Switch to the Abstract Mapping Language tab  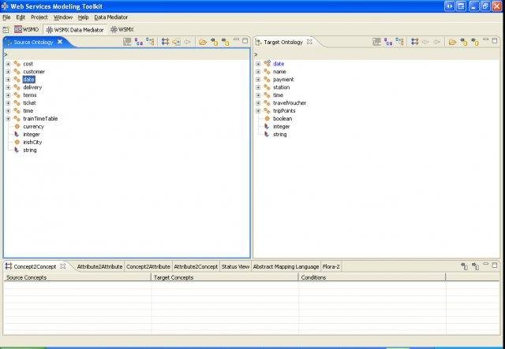(x=286, y=266)
